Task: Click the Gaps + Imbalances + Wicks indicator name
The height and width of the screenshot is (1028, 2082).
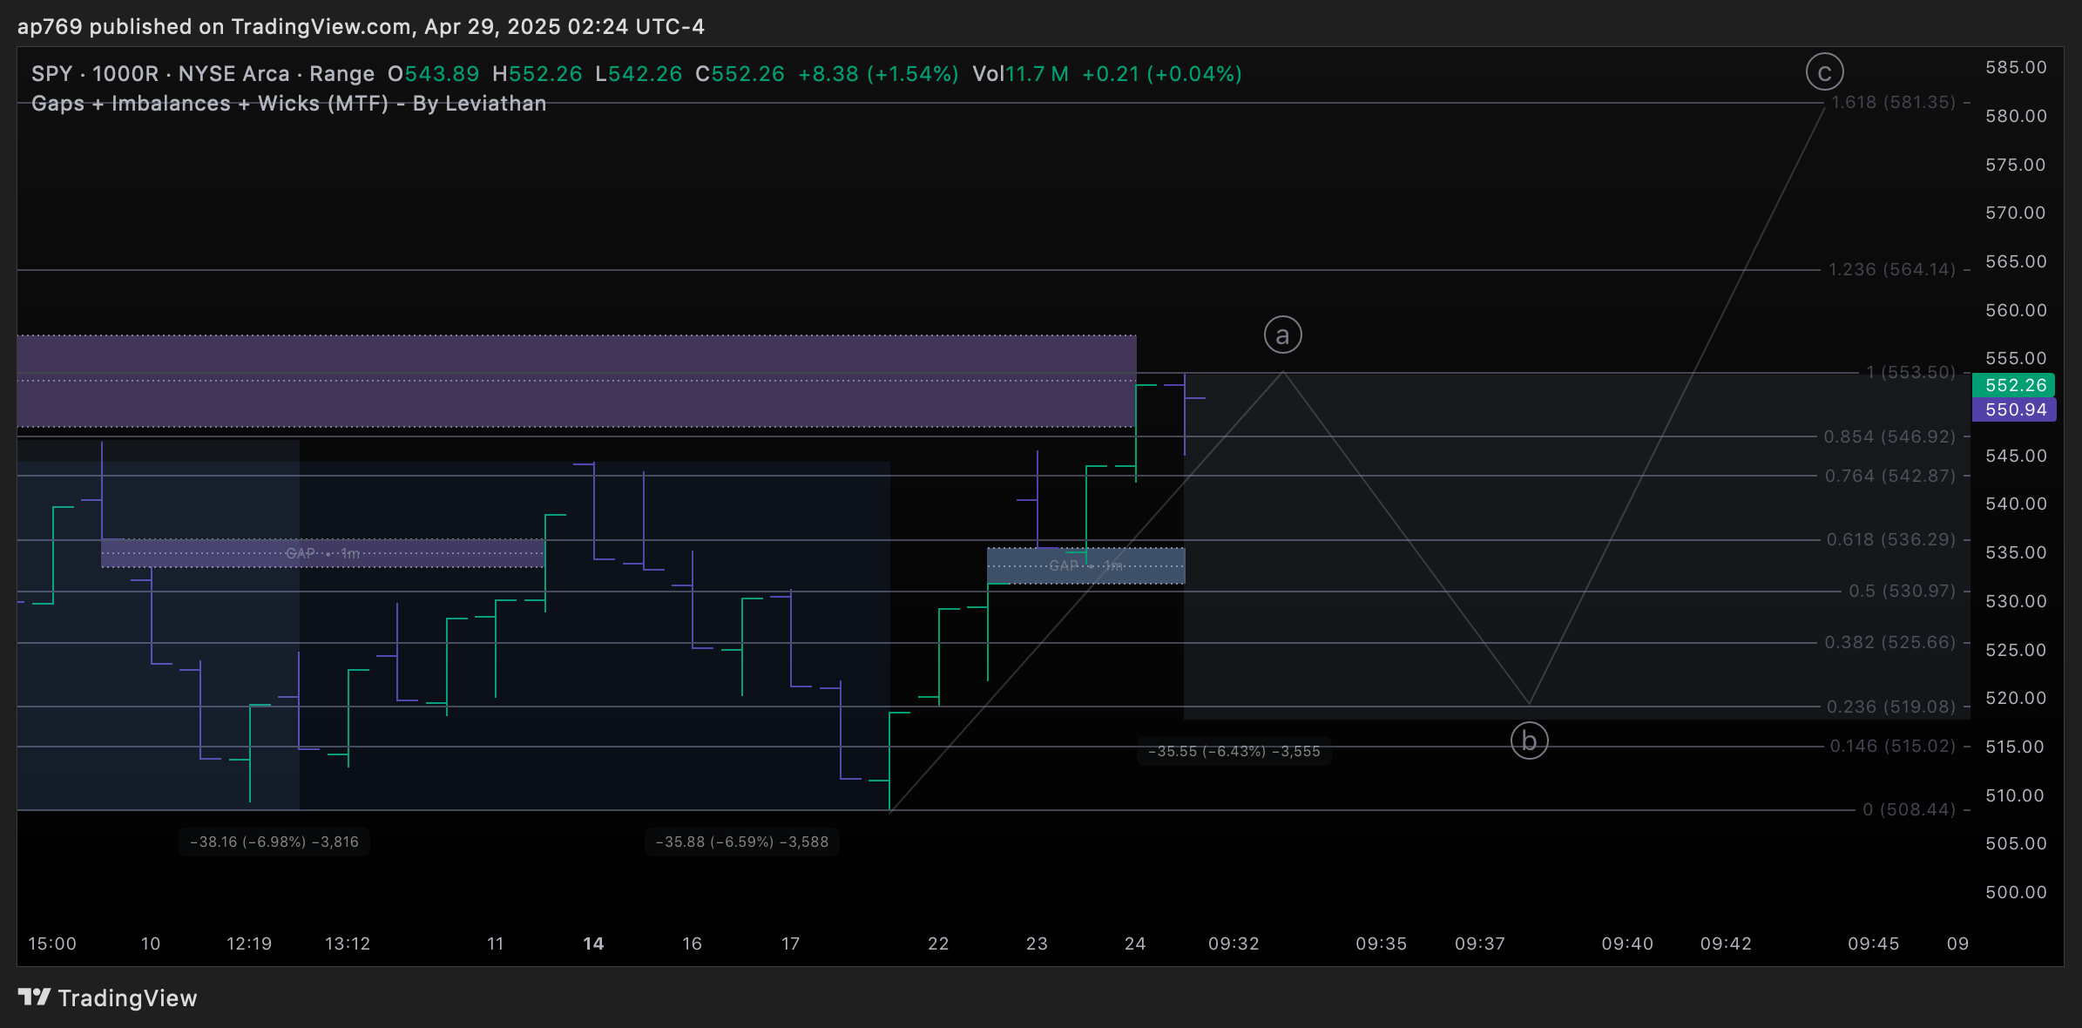Action: [289, 104]
